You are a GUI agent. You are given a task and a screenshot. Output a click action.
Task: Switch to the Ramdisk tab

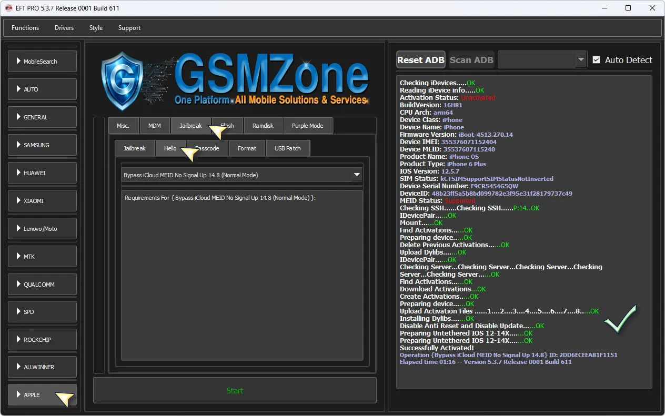pyautogui.click(x=263, y=126)
